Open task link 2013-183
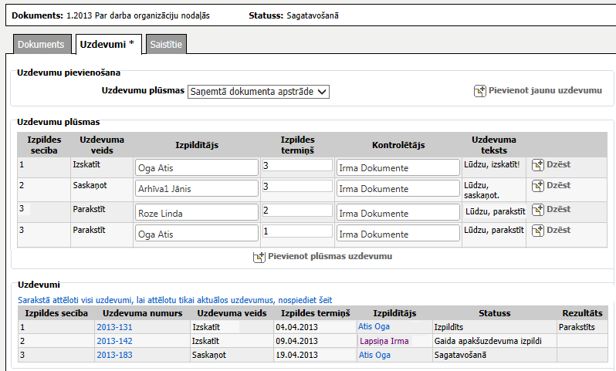Image resolution: width=616 pixels, height=371 pixels. coord(114,355)
